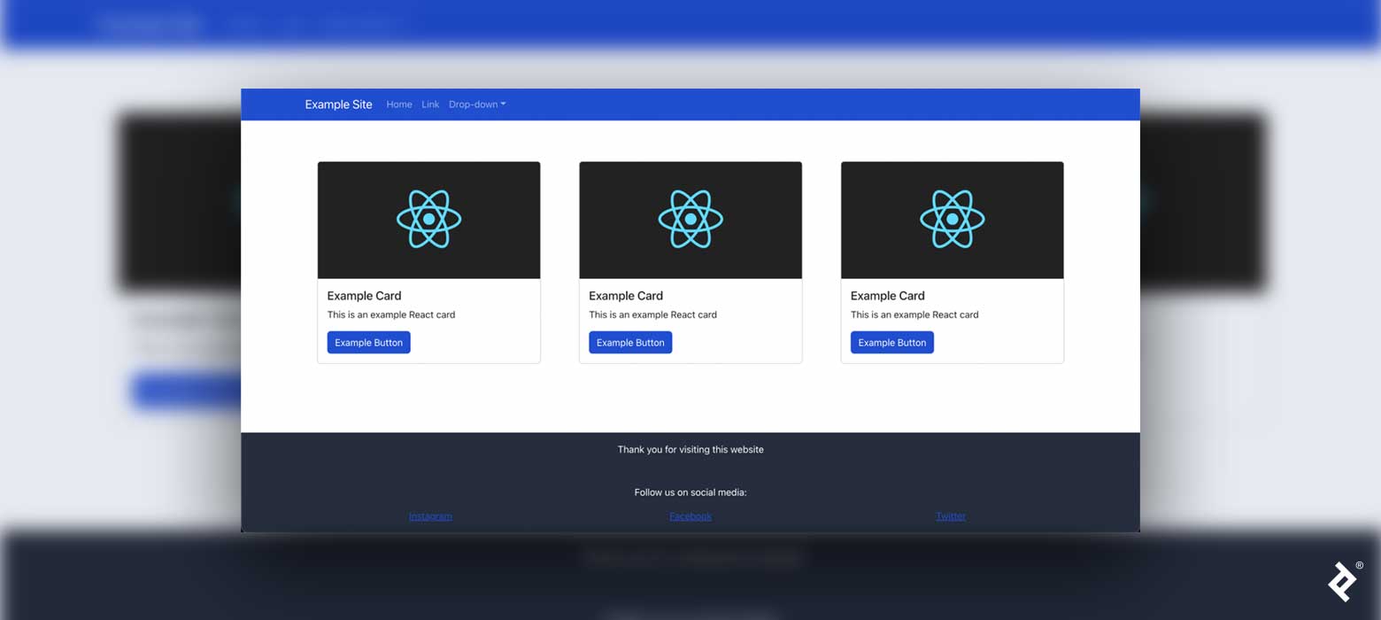Expand the Drop-down caret arrow
Image resolution: width=1381 pixels, height=620 pixels.
(504, 104)
